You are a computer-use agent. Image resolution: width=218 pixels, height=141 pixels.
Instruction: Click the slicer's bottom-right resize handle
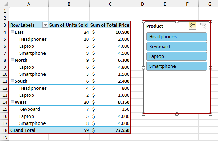(x=210, y=114)
